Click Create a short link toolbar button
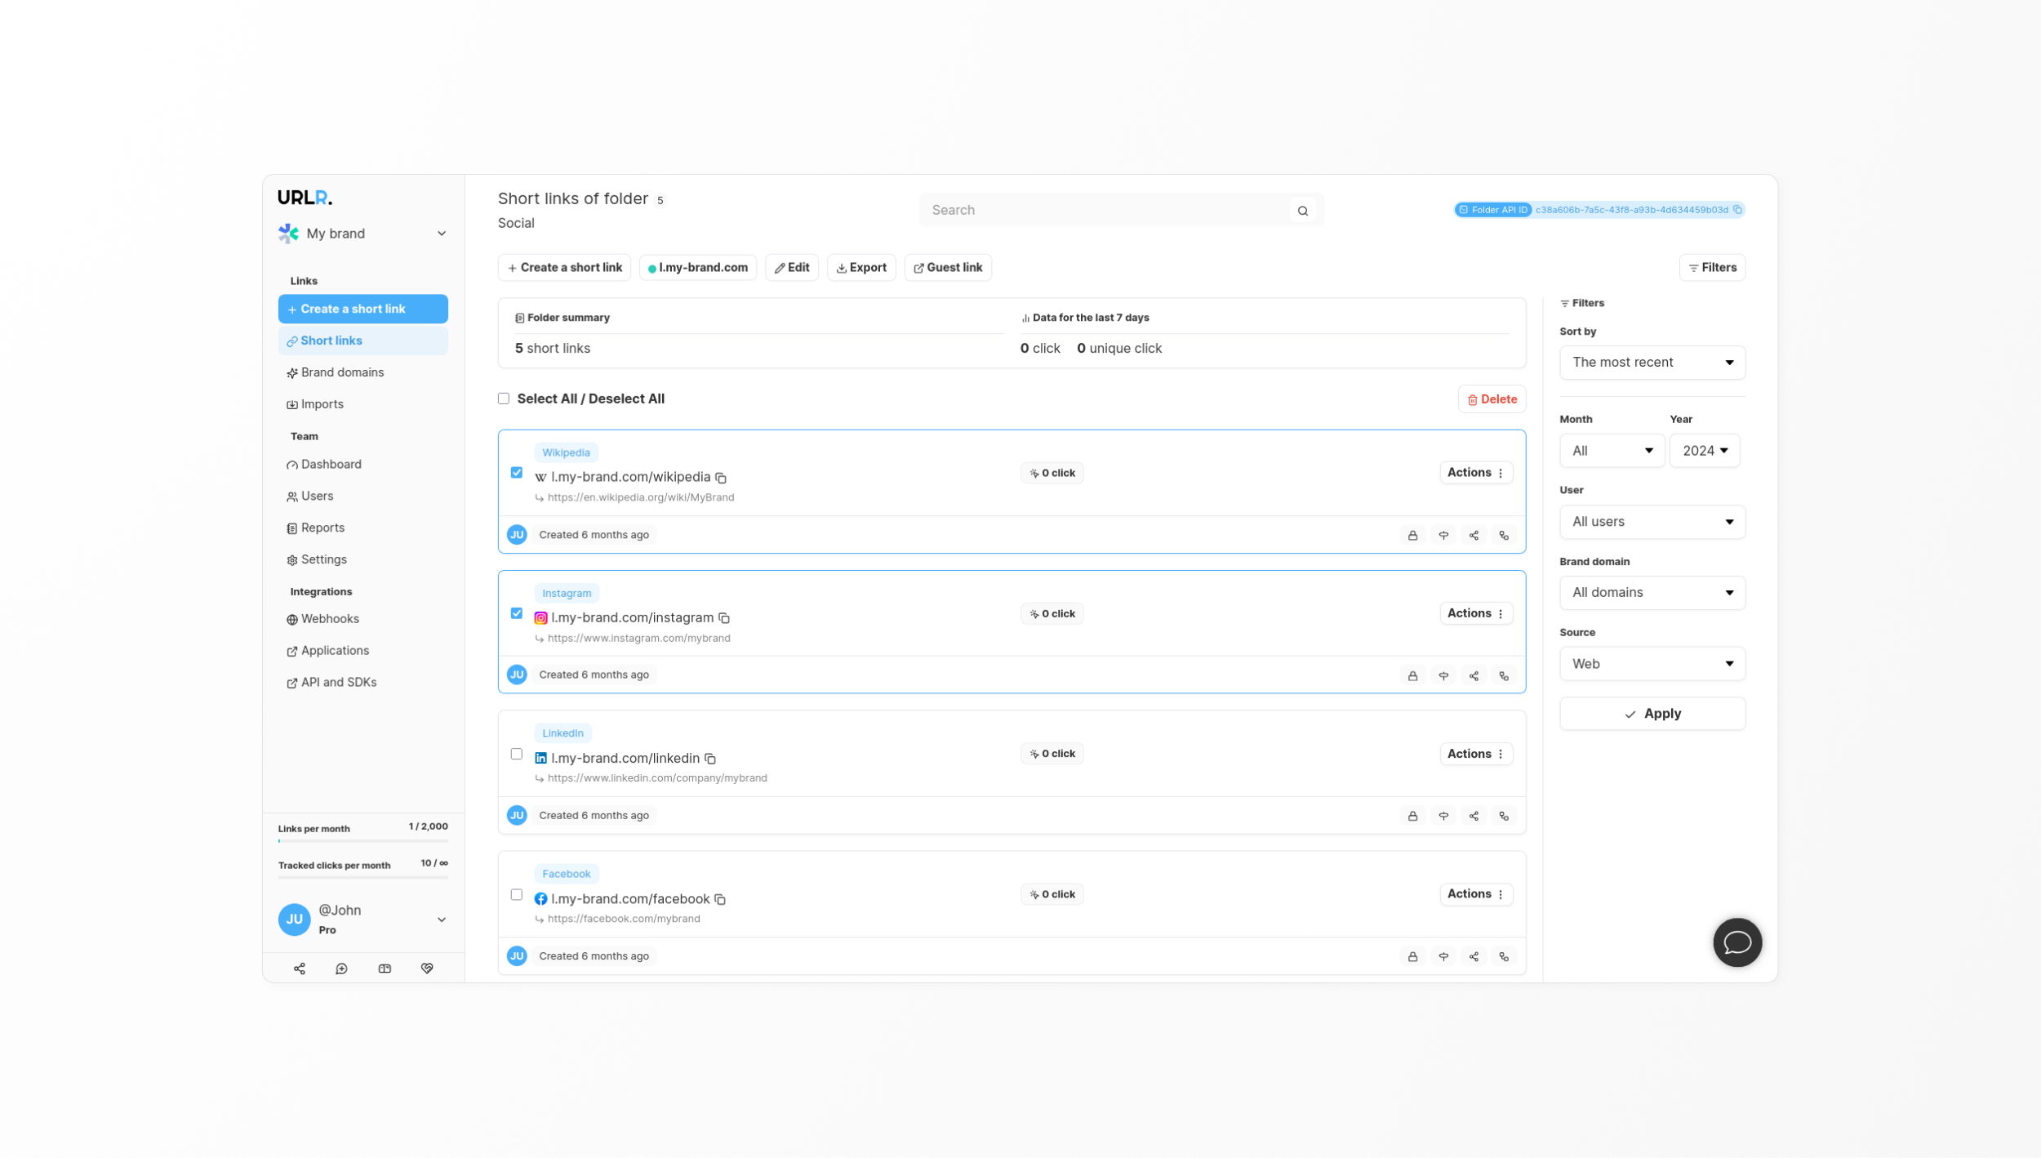Image resolution: width=2041 pixels, height=1158 pixels. (x=564, y=268)
